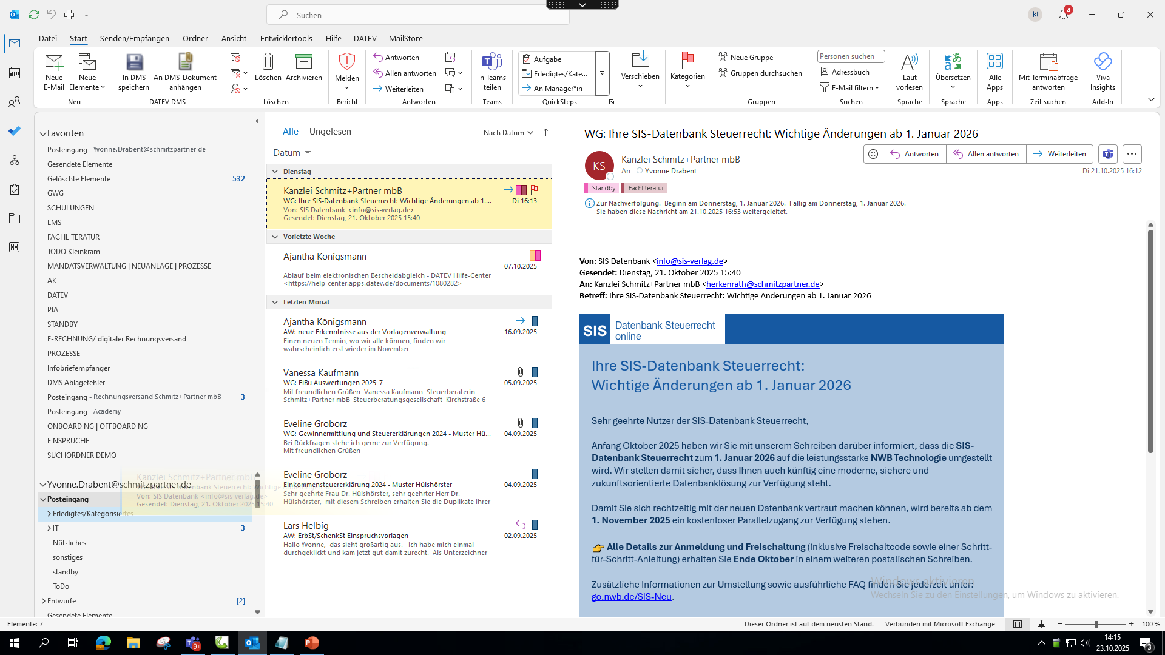Toggle sort order with the up arrow

coord(545,132)
